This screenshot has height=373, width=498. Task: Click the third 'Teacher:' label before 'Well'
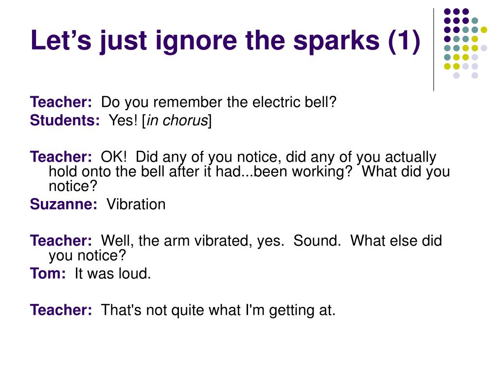61,241
